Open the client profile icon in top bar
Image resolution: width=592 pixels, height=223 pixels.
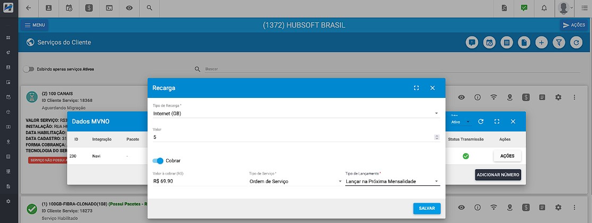tap(48, 7)
